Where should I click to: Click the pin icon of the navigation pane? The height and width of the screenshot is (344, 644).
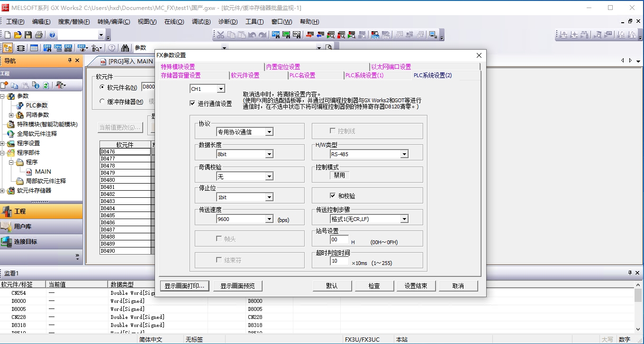[70, 61]
